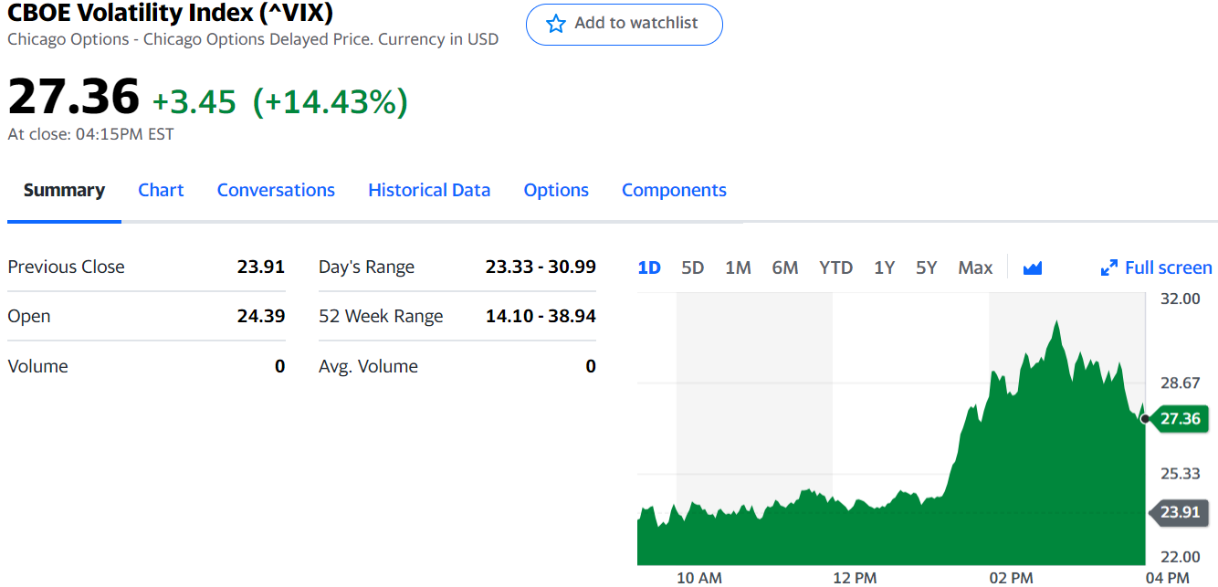The image size is (1218, 587).
Task: Click the green 27.36 price marker on chart
Action: coord(1180,419)
